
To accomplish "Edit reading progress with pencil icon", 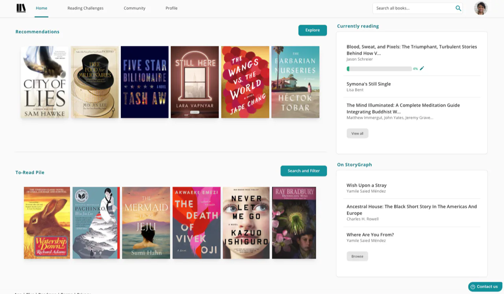I will pyautogui.click(x=422, y=68).
